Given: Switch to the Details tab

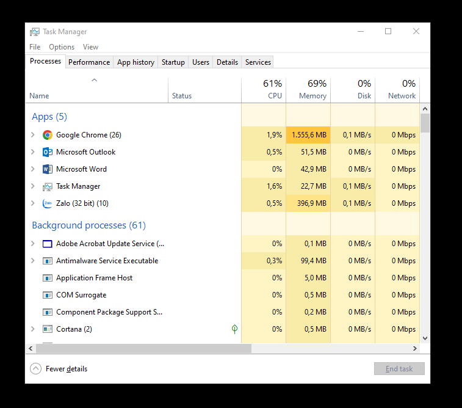Looking at the screenshot, I should point(227,62).
